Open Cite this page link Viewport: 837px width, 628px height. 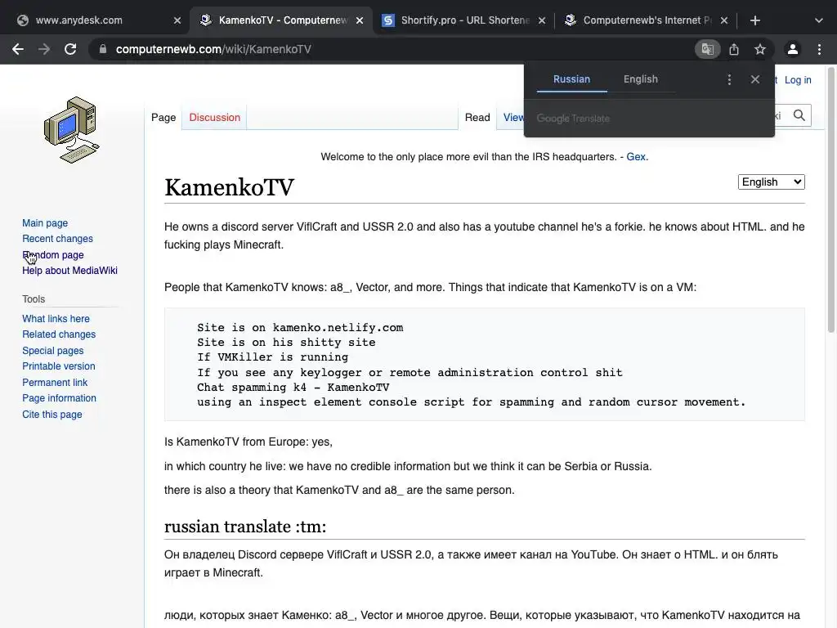[x=52, y=415]
